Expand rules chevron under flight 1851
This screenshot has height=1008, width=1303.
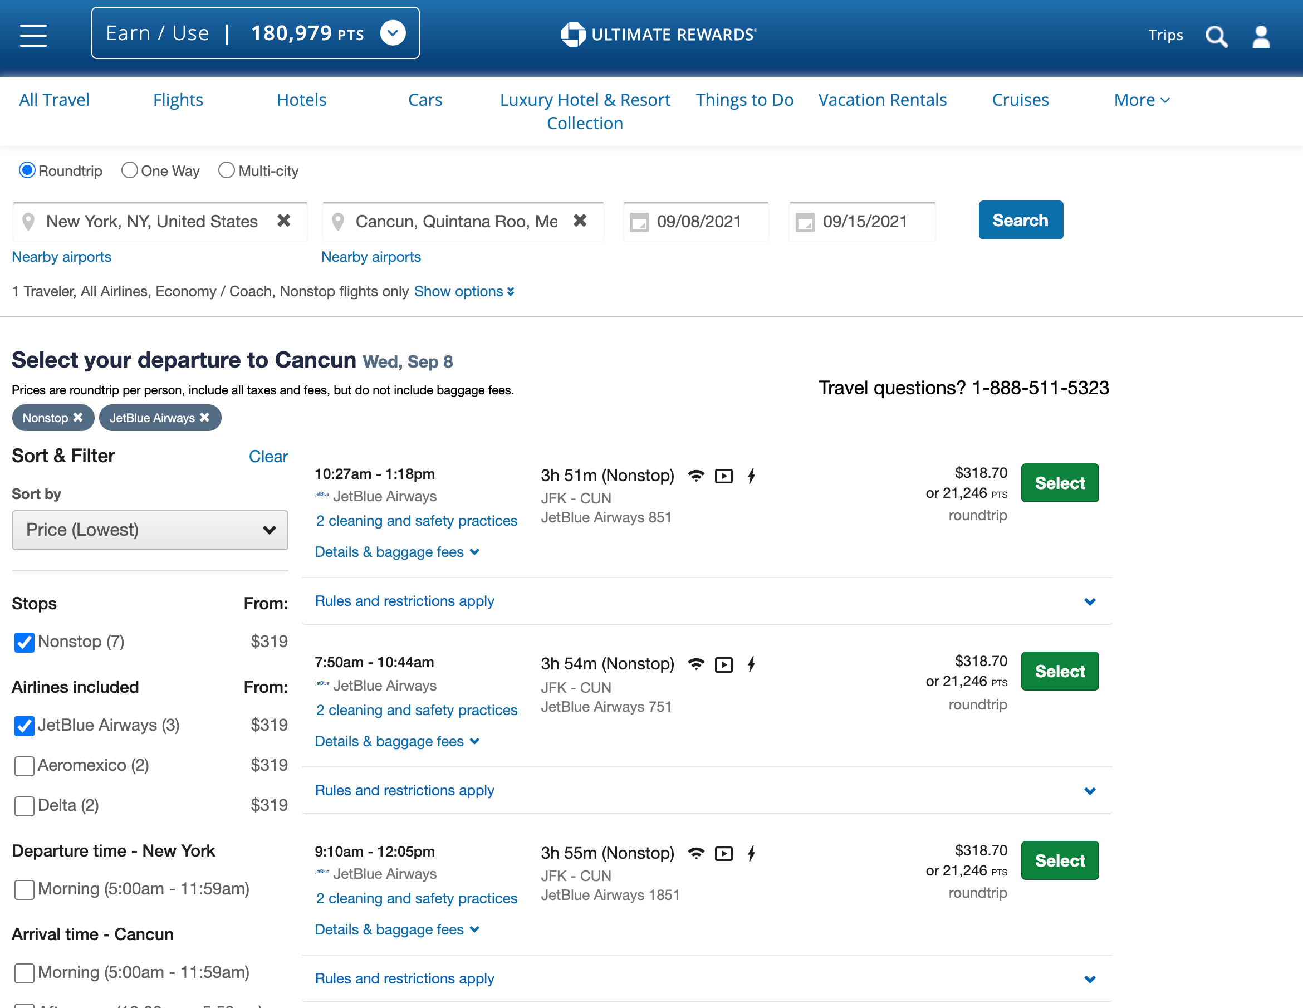click(1089, 978)
